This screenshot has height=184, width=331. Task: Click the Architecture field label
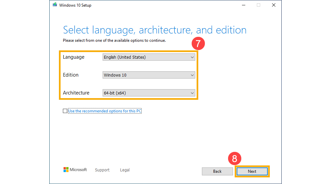click(76, 93)
